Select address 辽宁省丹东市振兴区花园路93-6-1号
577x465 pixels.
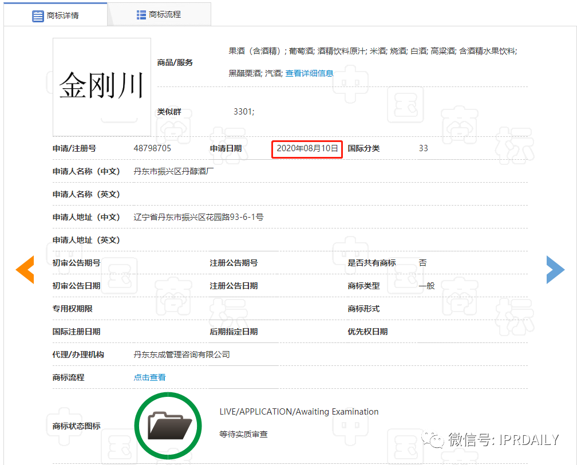pos(199,217)
